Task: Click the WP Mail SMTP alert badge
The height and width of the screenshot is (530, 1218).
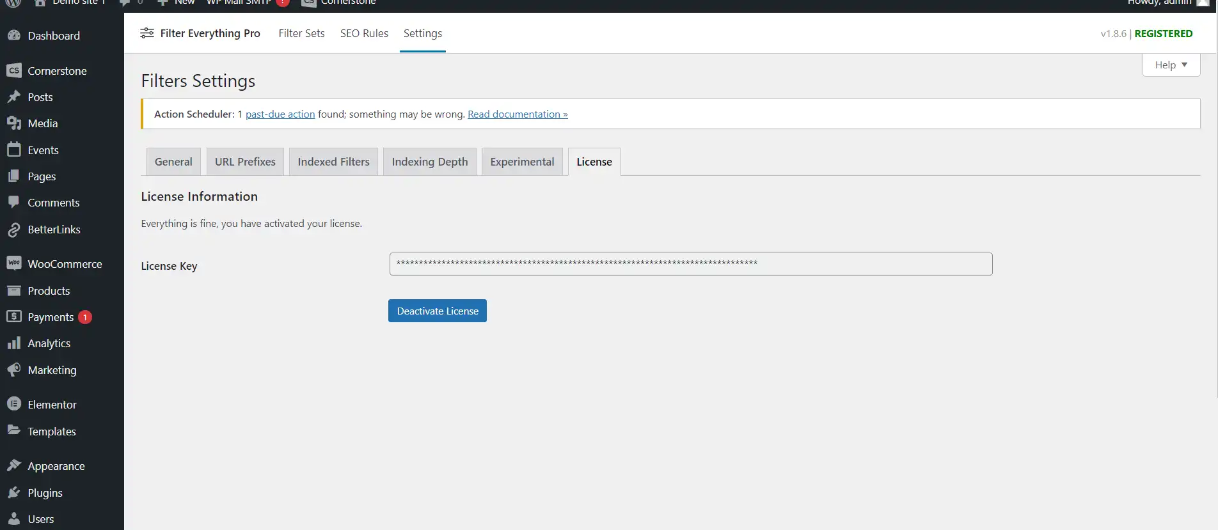Action: click(x=283, y=3)
